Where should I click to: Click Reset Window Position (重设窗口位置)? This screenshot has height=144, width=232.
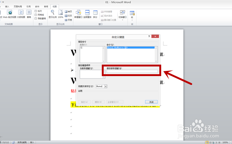pos(108,20)
